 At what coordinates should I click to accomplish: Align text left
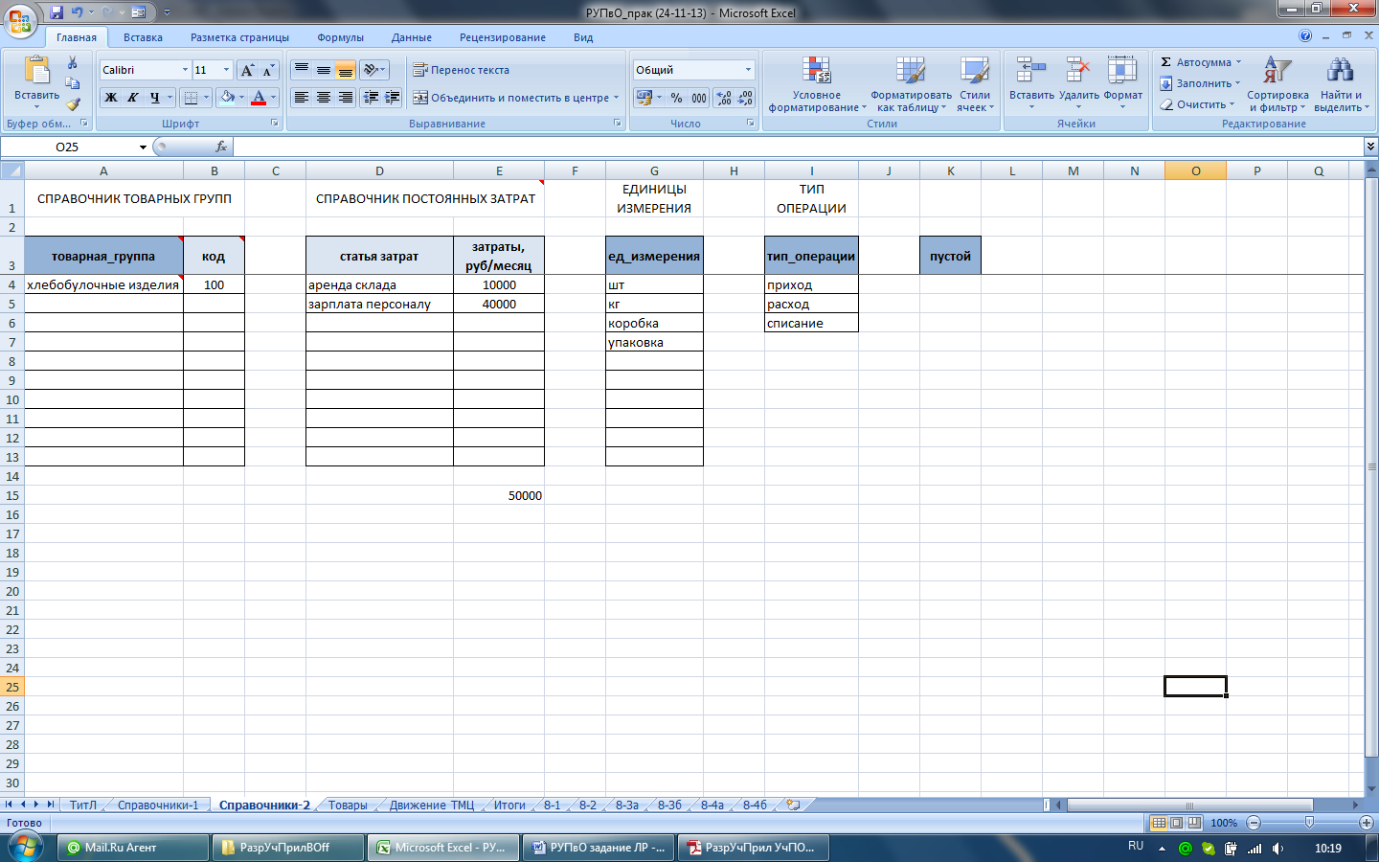pos(302,98)
